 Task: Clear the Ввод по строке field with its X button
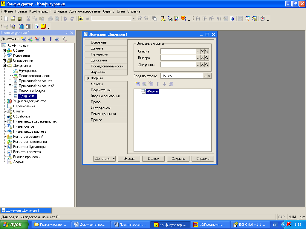(x=209, y=76)
